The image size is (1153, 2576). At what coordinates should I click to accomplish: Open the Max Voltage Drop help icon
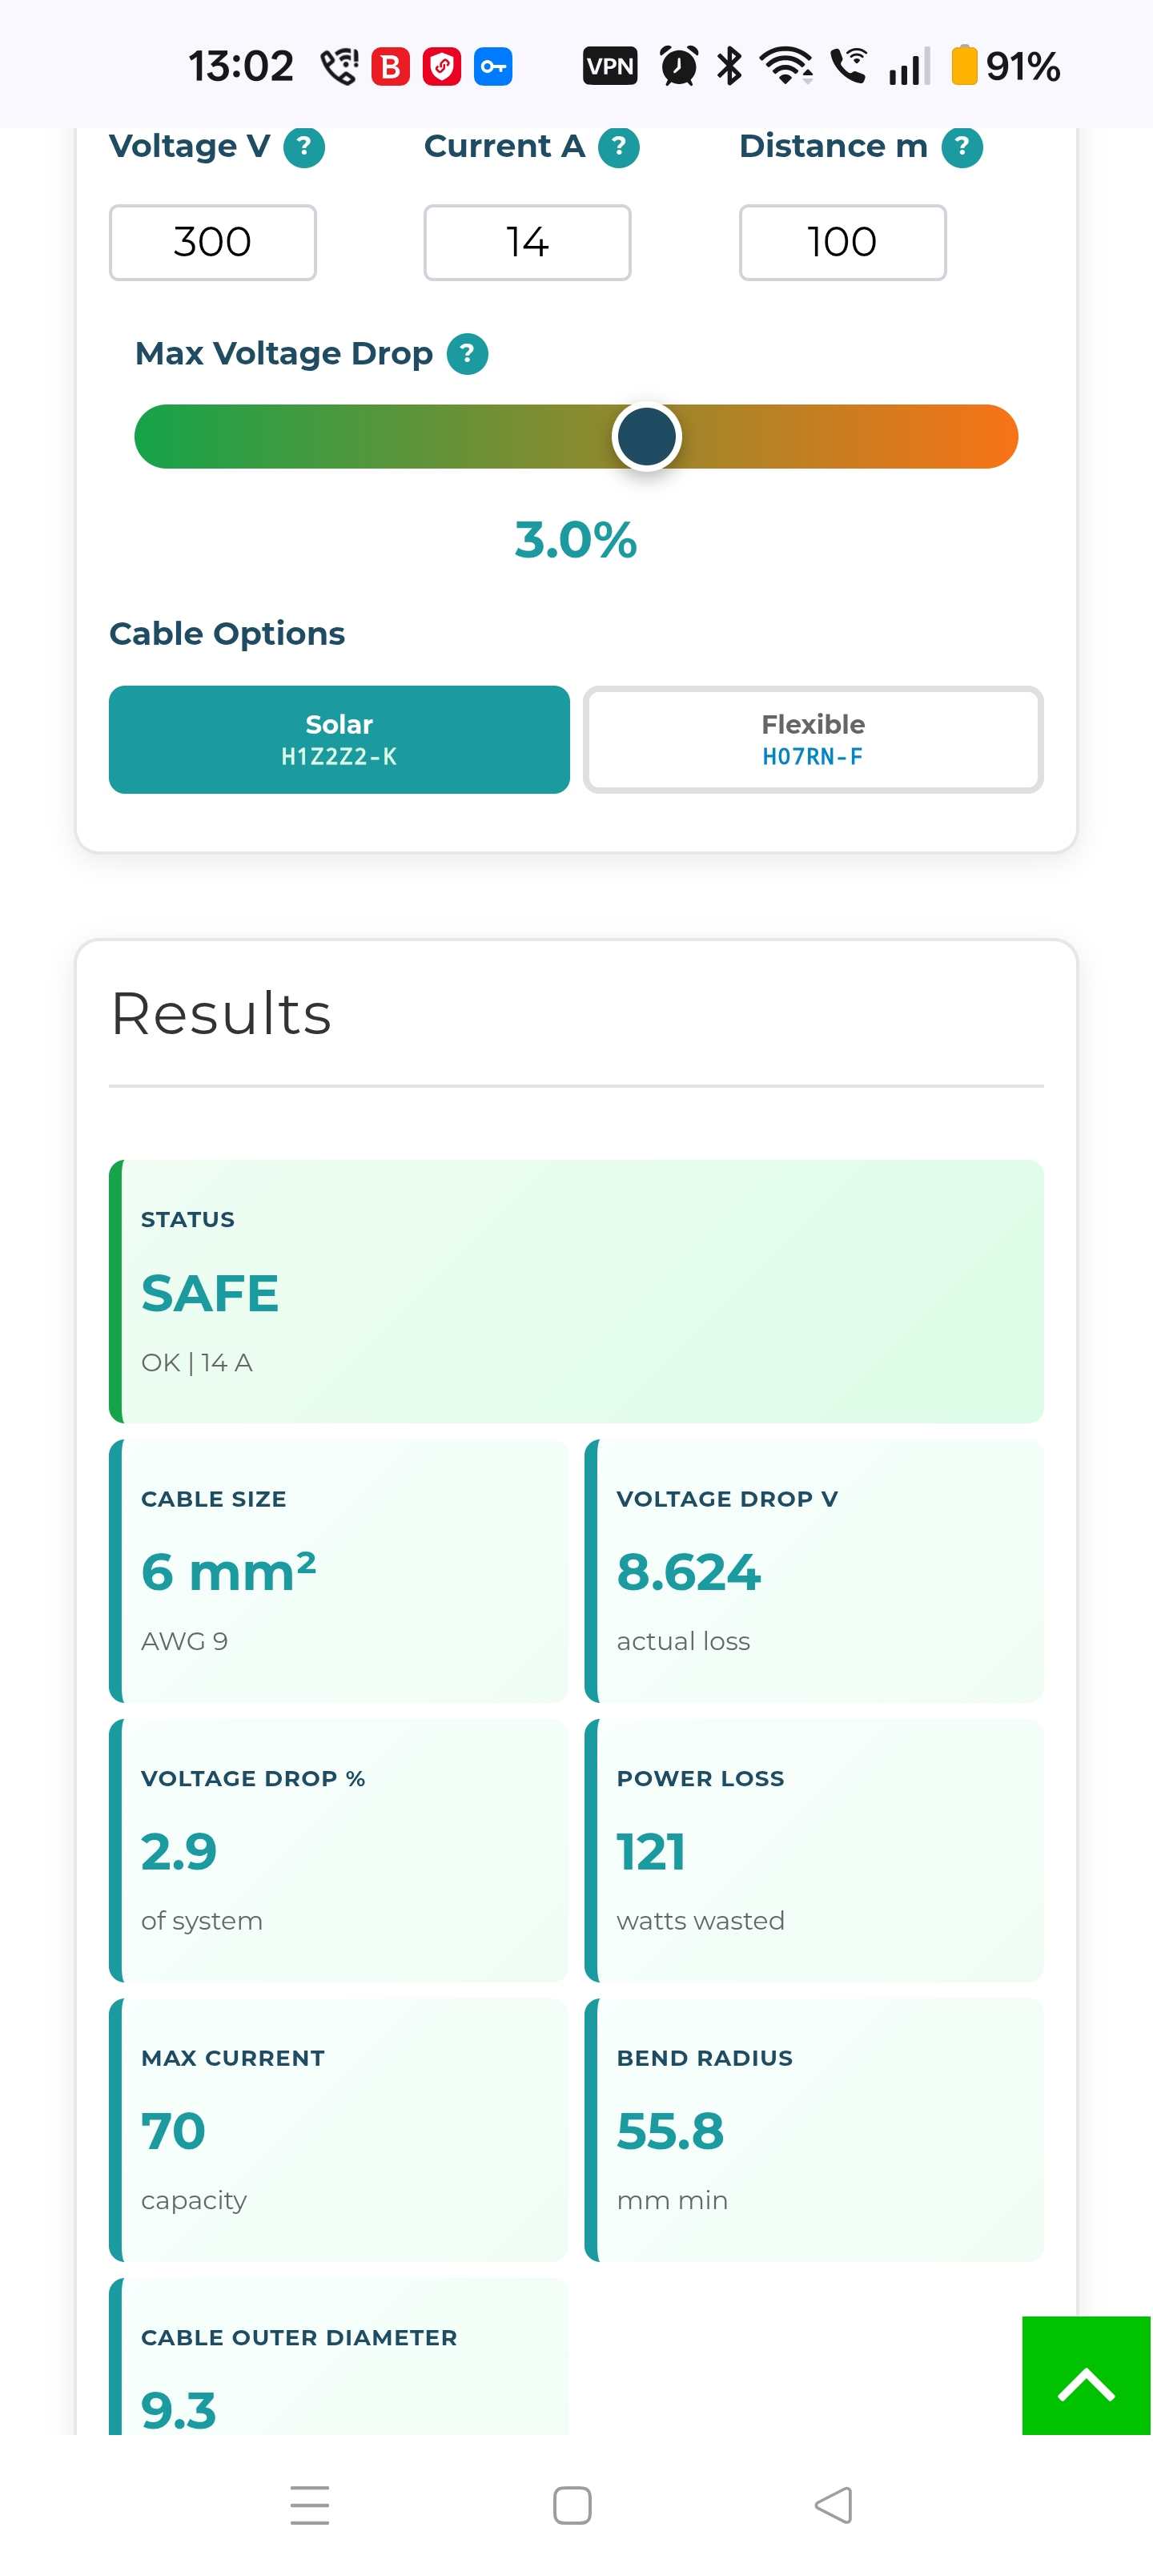click(x=467, y=354)
